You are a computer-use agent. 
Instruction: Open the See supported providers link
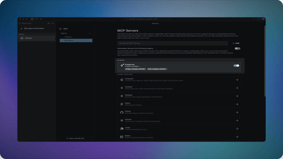(x=127, y=55)
